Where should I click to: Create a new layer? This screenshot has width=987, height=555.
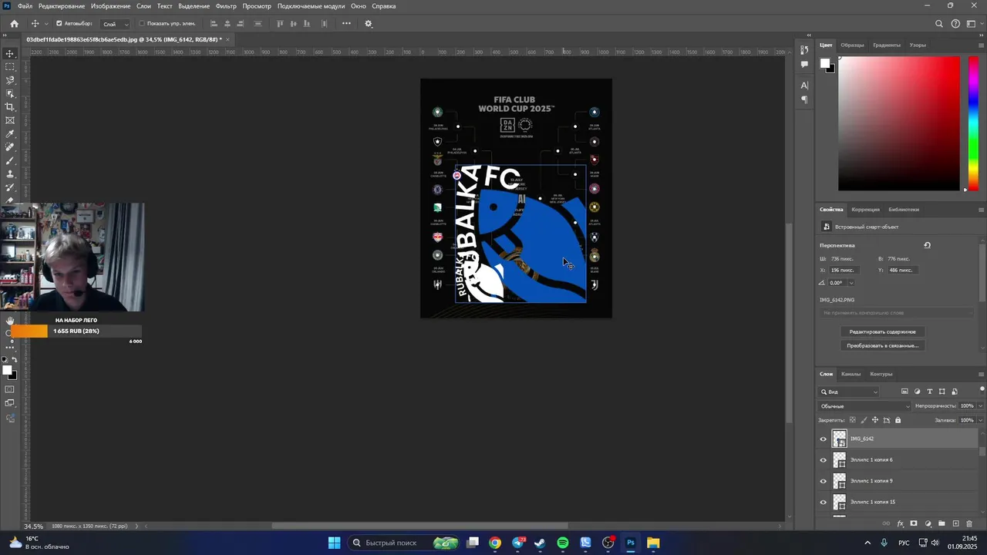coord(955,524)
